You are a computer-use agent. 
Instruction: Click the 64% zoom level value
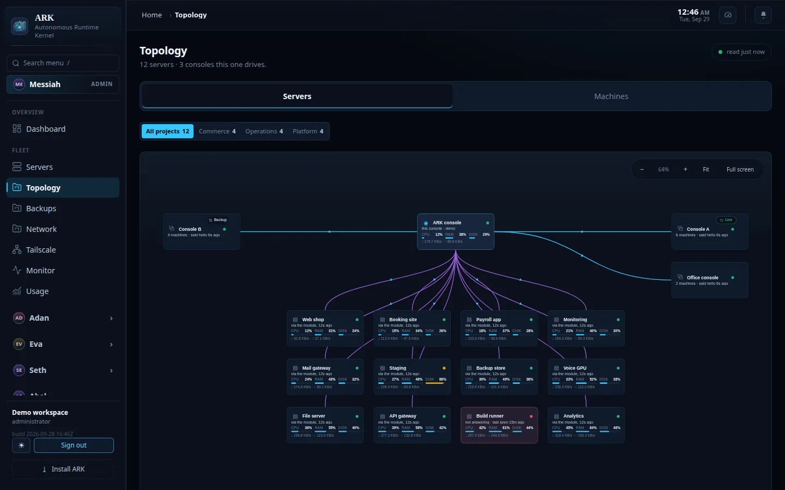(x=663, y=169)
